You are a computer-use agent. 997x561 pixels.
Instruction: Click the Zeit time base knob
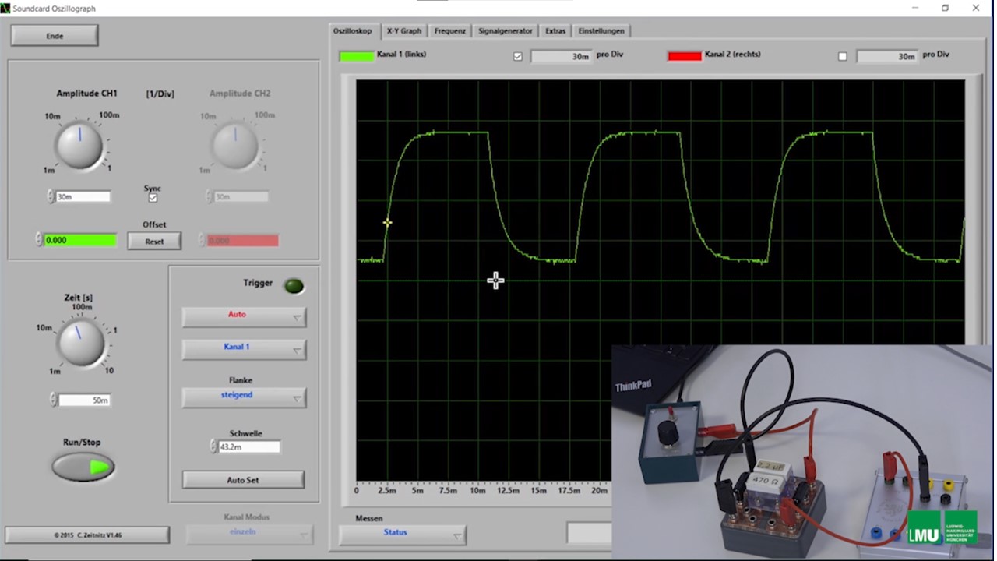click(x=79, y=343)
